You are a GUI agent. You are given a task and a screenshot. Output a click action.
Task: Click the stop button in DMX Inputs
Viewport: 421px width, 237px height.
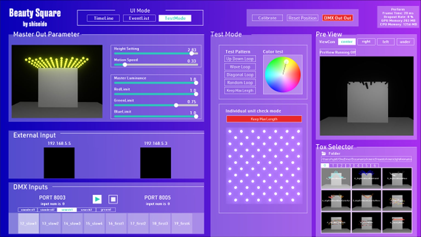[x=113, y=199]
